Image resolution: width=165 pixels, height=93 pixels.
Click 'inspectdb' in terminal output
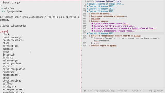click(x=9, y=55)
